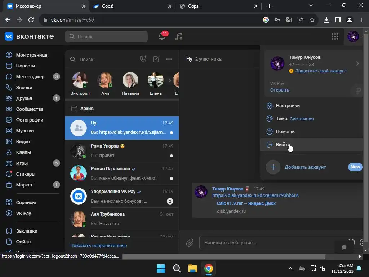Compose a new message with pencil icon
Screen dimensions: 369x277
(156, 59)
